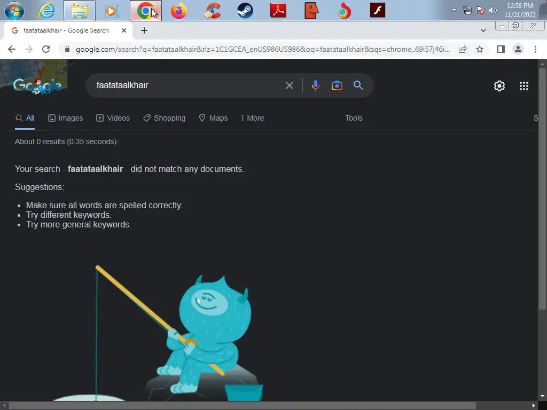Image resolution: width=547 pixels, height=410 pixels.
Task: Launch Firefox from the taskbar
Action: point(179,11)
